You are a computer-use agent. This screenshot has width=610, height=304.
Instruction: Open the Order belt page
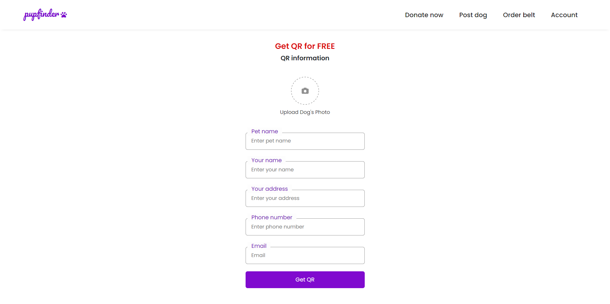(x=519, y=15)
